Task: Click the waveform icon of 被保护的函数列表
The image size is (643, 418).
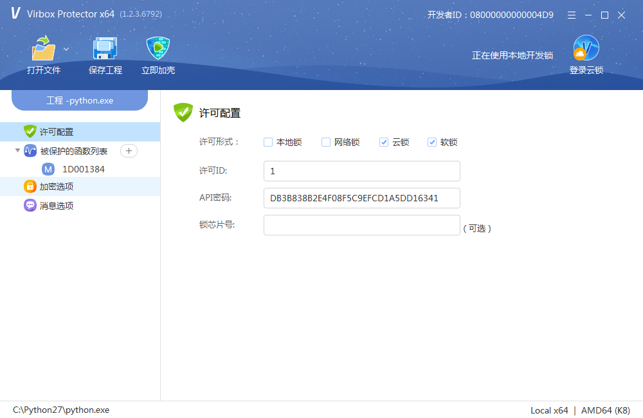Action: point(30,151)
